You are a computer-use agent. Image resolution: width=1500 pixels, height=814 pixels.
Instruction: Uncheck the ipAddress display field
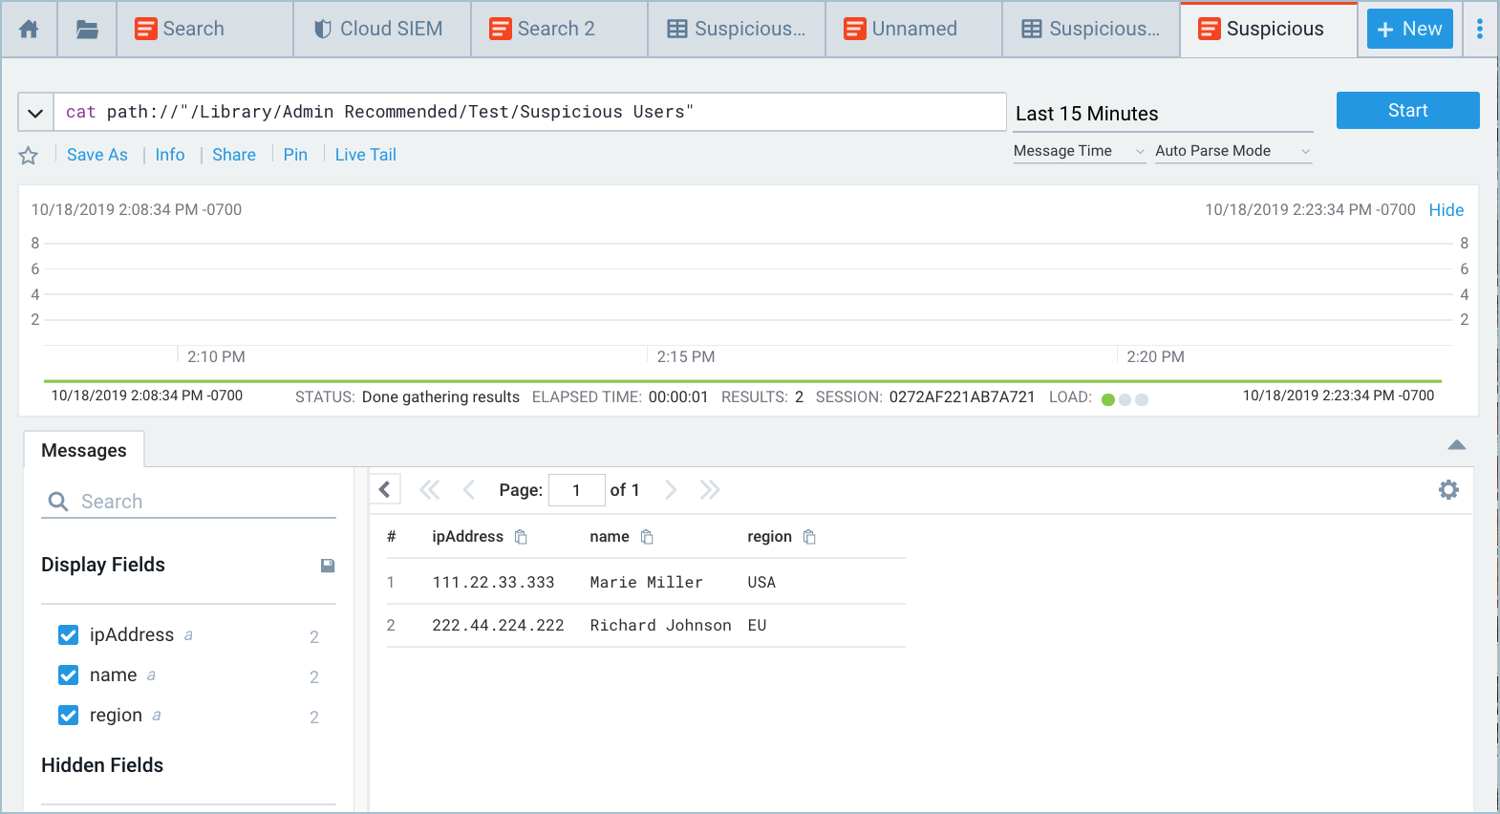pos(69,635)
